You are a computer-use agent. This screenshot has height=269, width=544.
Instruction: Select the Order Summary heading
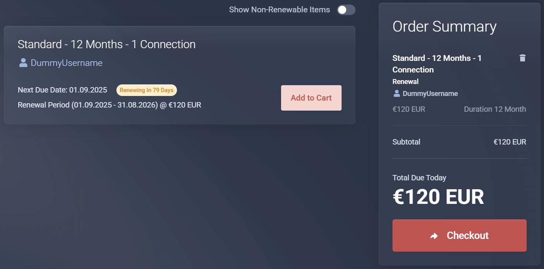[x=444, y=27]
